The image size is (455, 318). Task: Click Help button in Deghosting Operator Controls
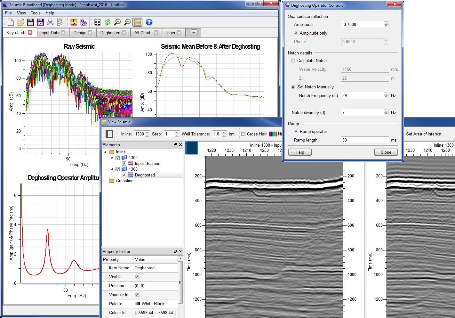tap(300, 152)
